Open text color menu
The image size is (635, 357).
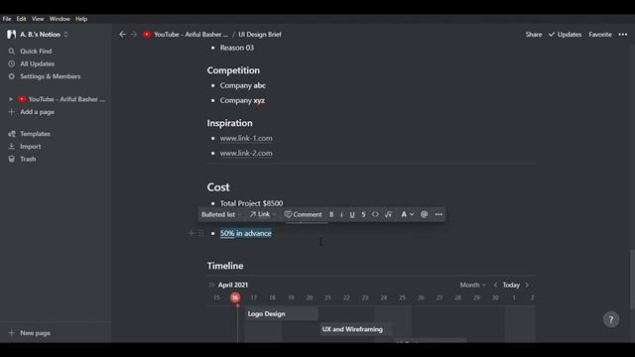point(407,214)
